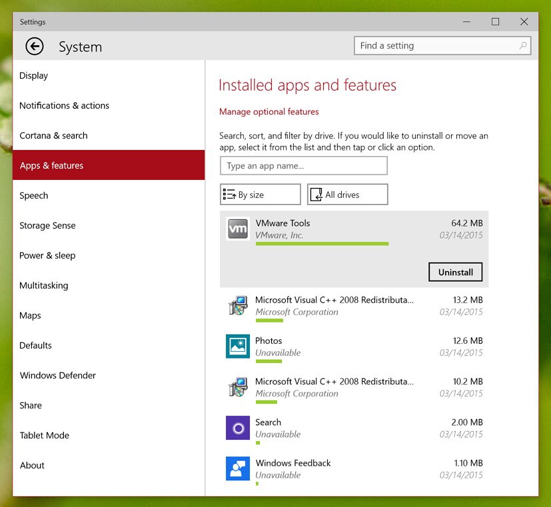
Task: Click the 1.10 MB size value
Action: pos(468,463)
